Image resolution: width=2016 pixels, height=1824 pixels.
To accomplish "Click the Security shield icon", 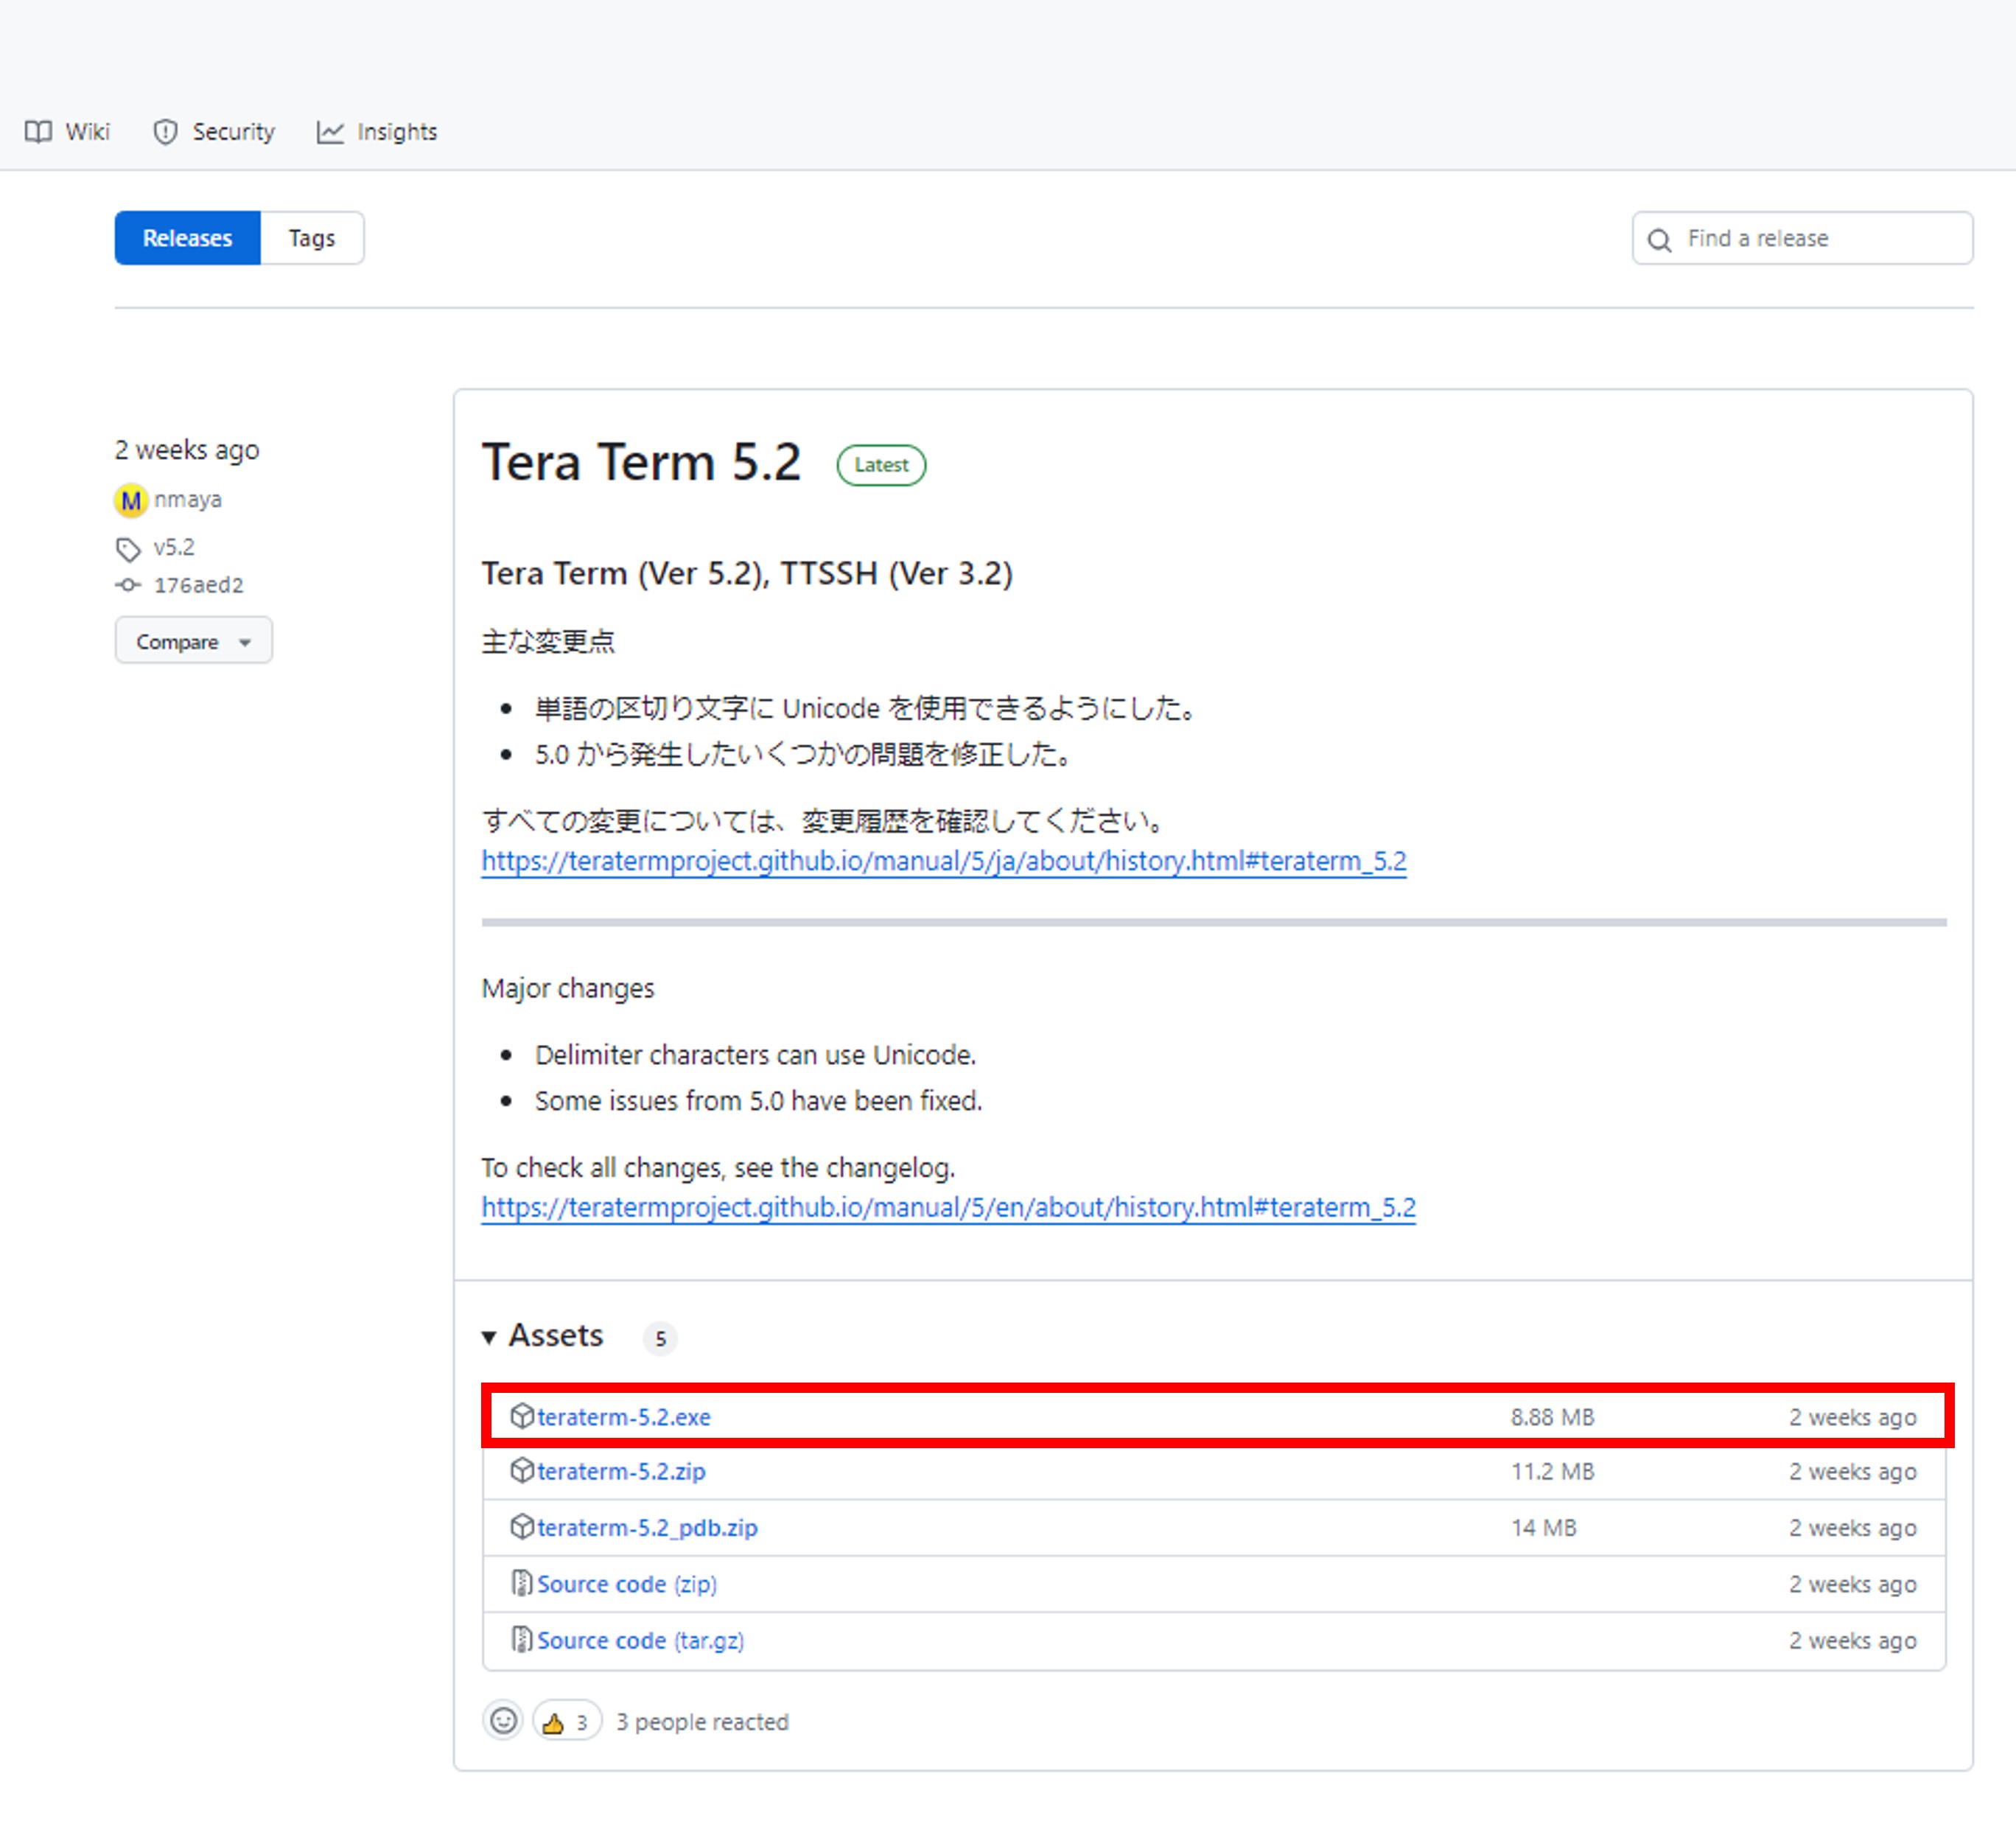I will (165, 132).
